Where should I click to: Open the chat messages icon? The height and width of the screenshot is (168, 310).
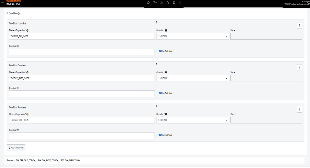161,3
